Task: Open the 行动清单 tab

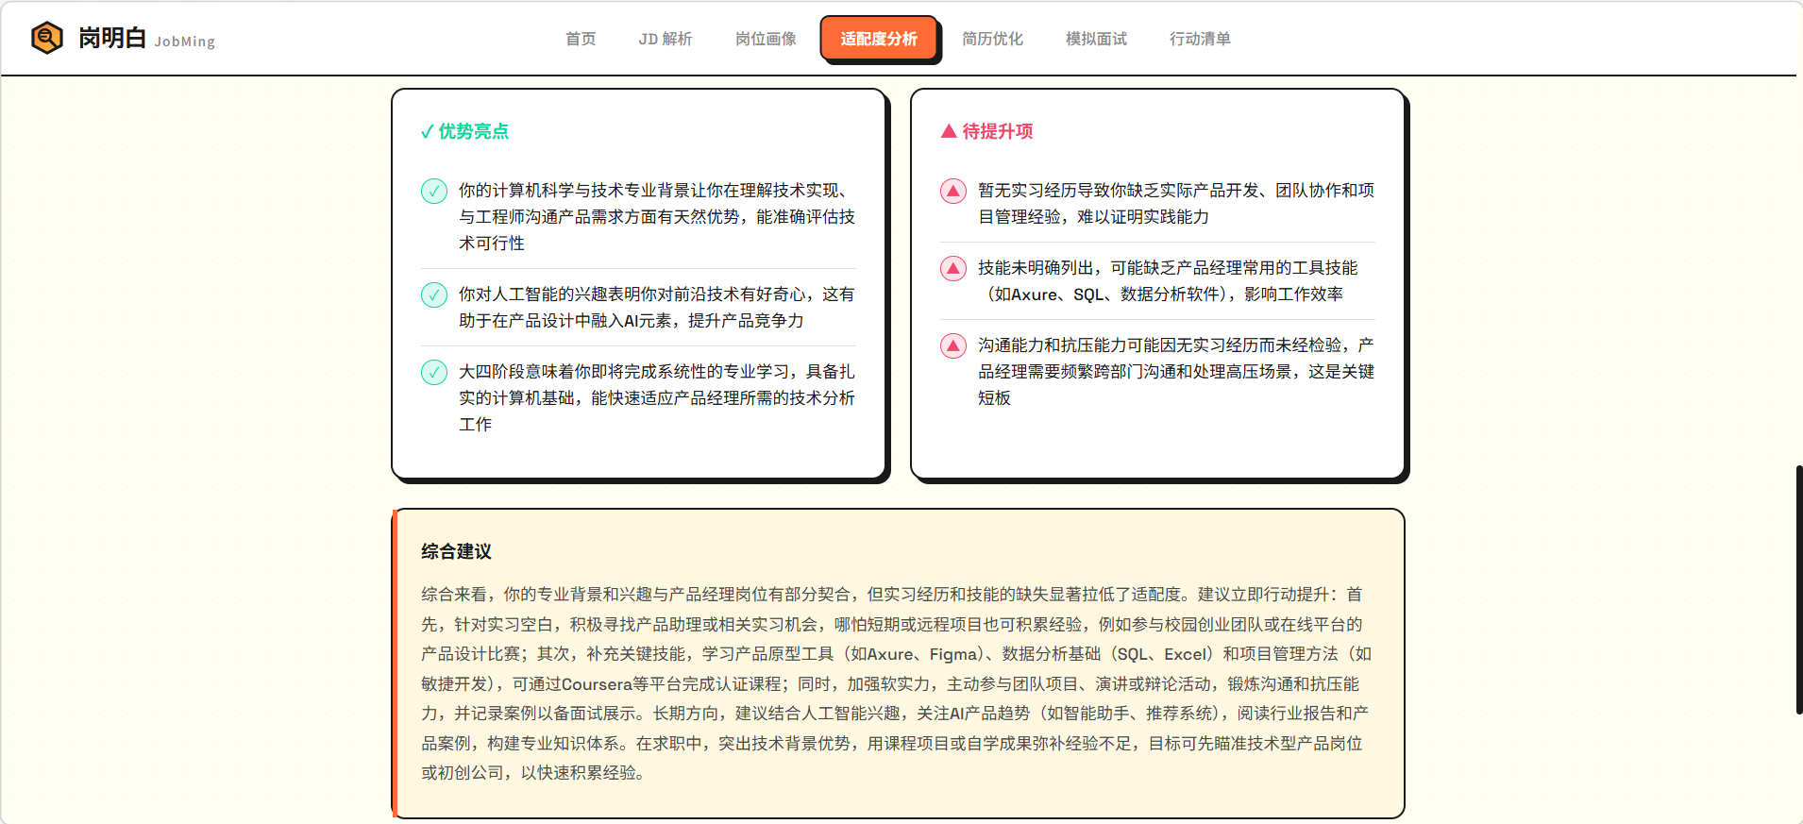Action: (x=1200, y=39)
